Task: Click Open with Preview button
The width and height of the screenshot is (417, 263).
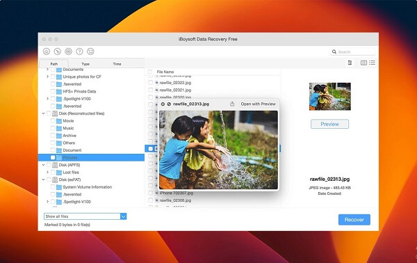Action: (x=259, y=104)
